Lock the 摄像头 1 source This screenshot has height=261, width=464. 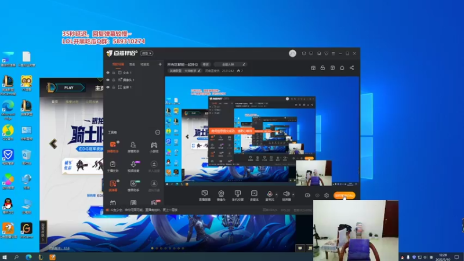point(113,80)
